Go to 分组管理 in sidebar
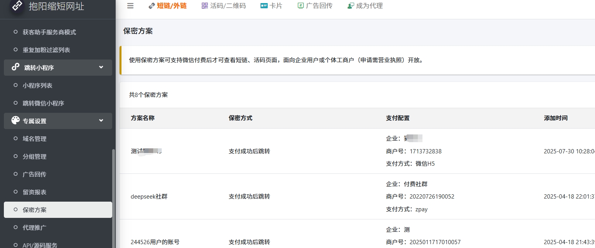595x248 pixels. pyautogui.click(x=34, y=156)
